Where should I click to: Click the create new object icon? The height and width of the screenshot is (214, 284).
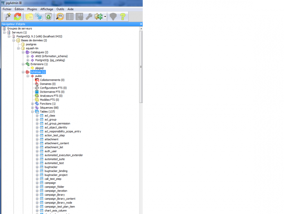(39, 16)
